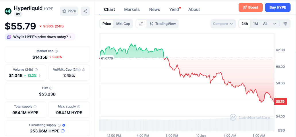The image size is (296, 137).
Task: Expand more time range options chevron
Action: point(275,24)
